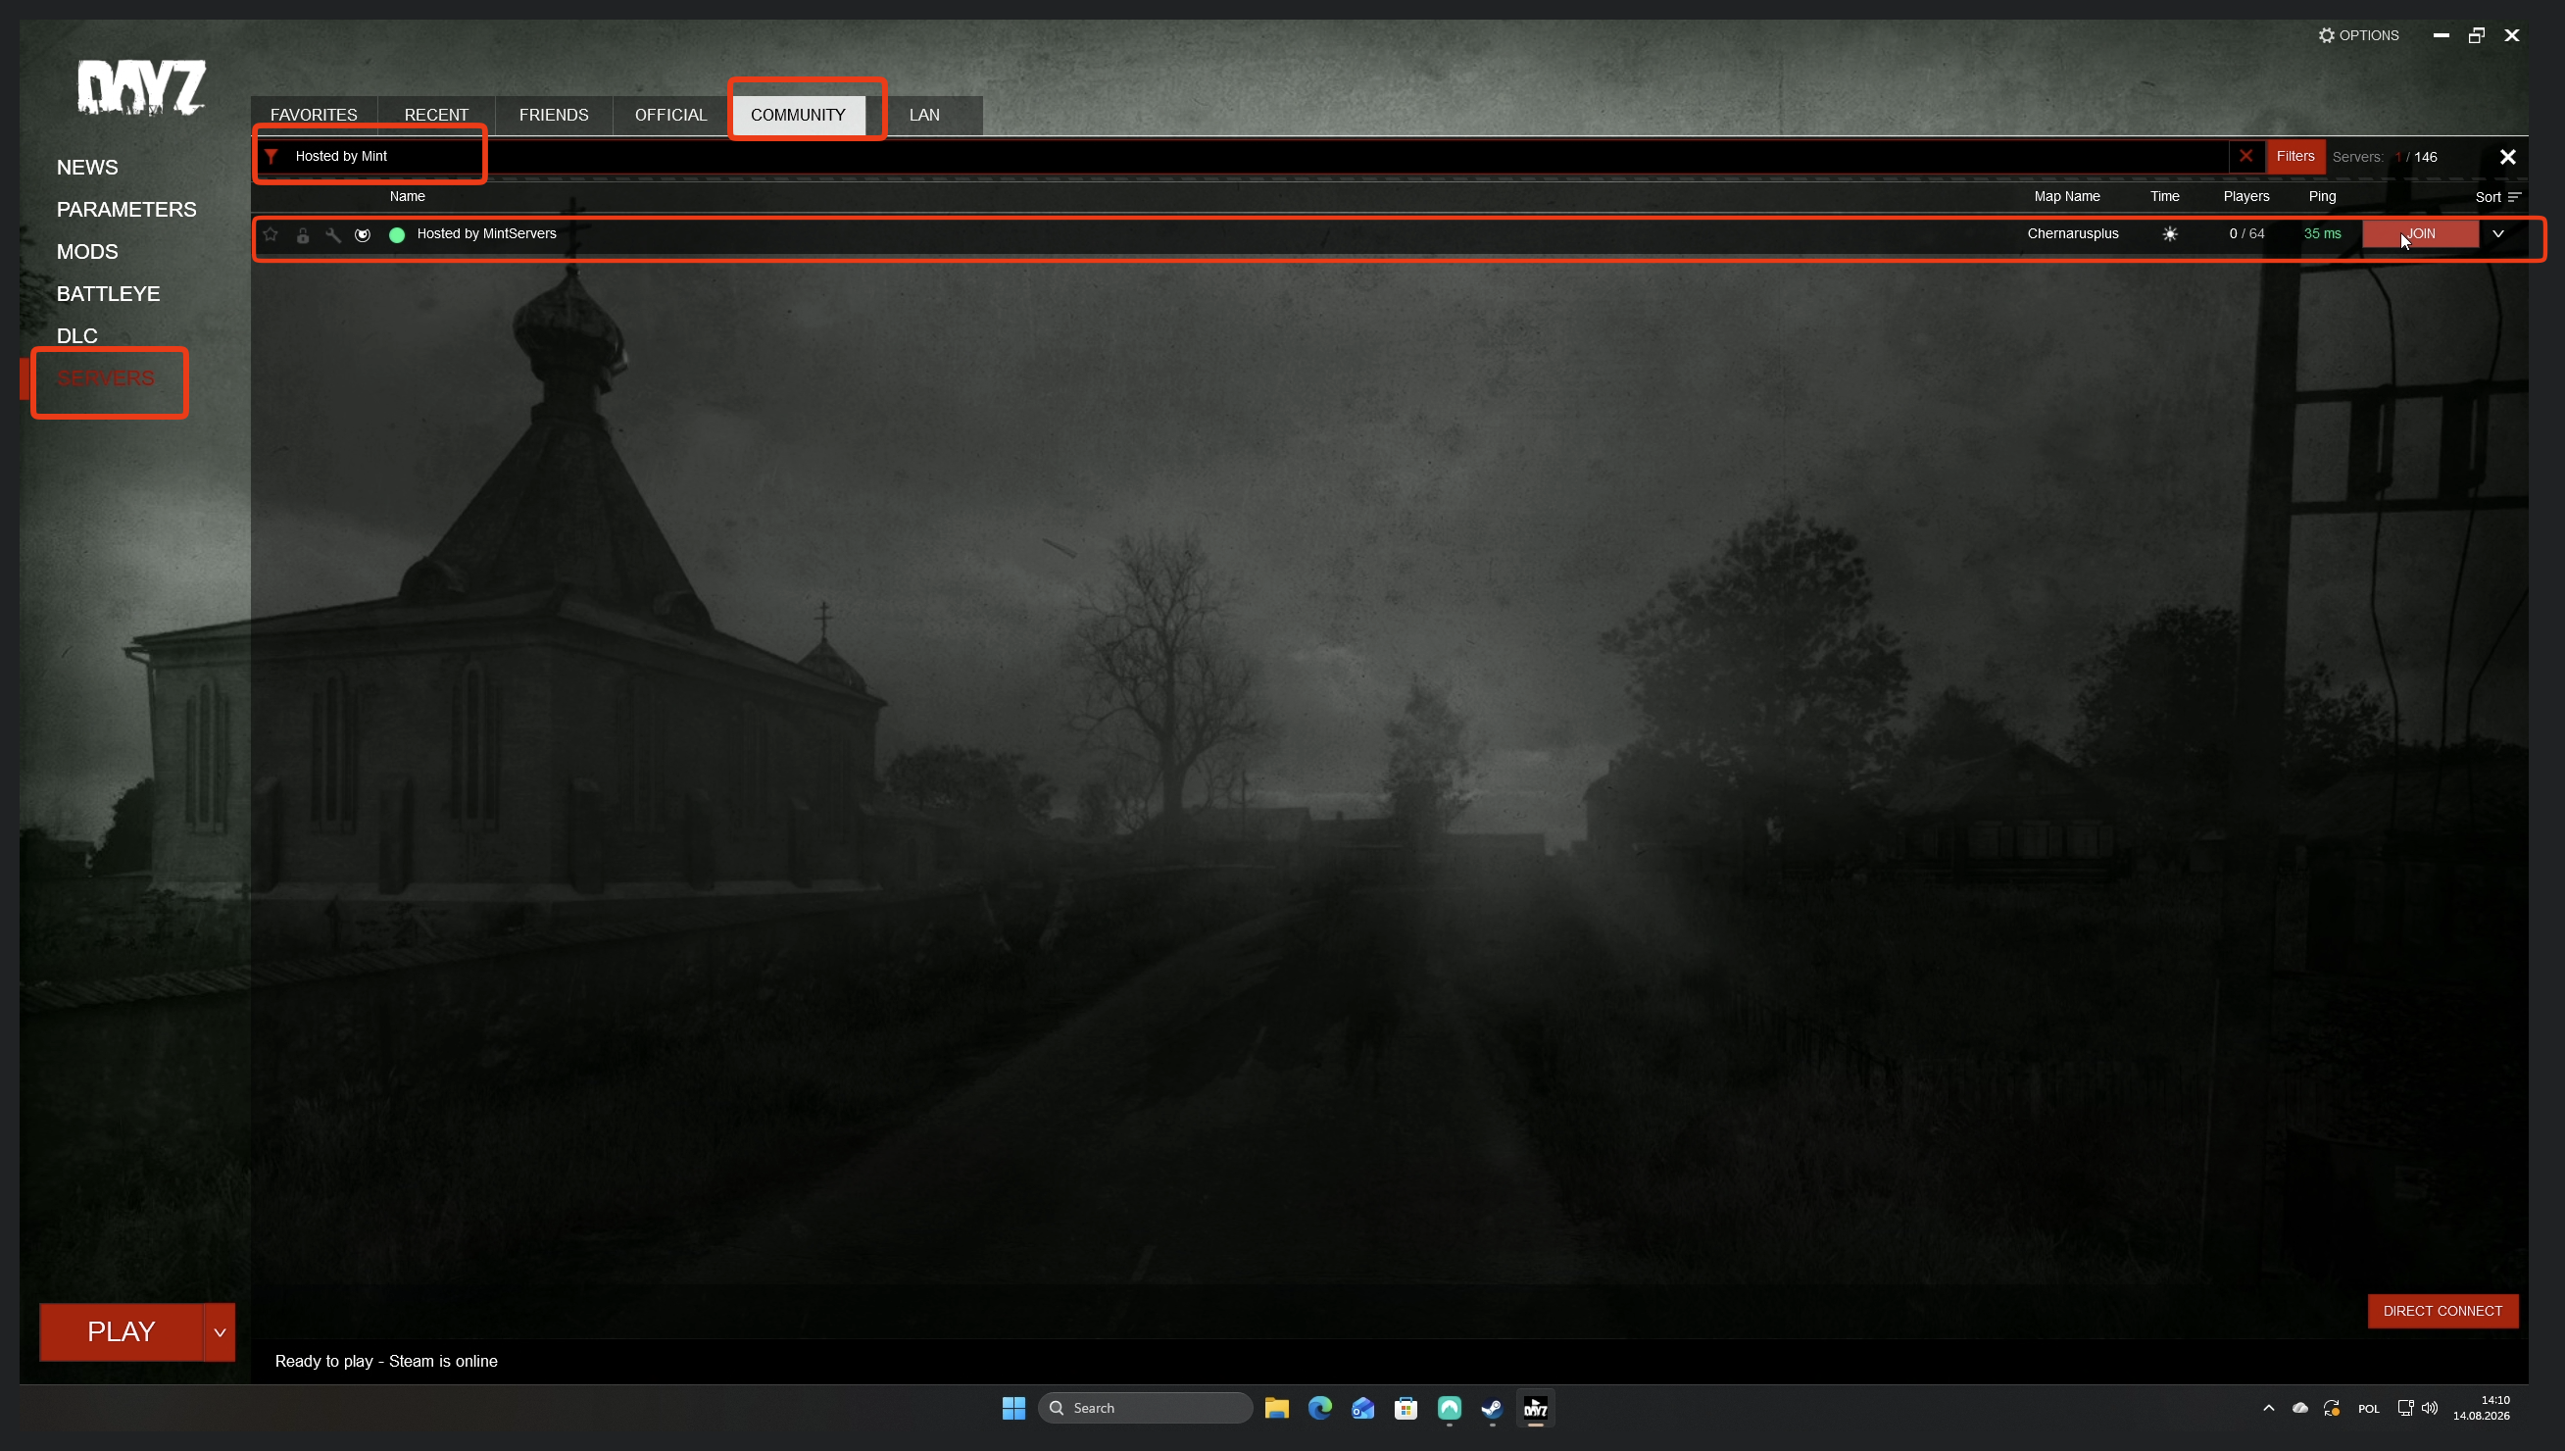Open the POL language switcher
The height and width of the screenshot is (1451, 2565).
(2368, 1409)
